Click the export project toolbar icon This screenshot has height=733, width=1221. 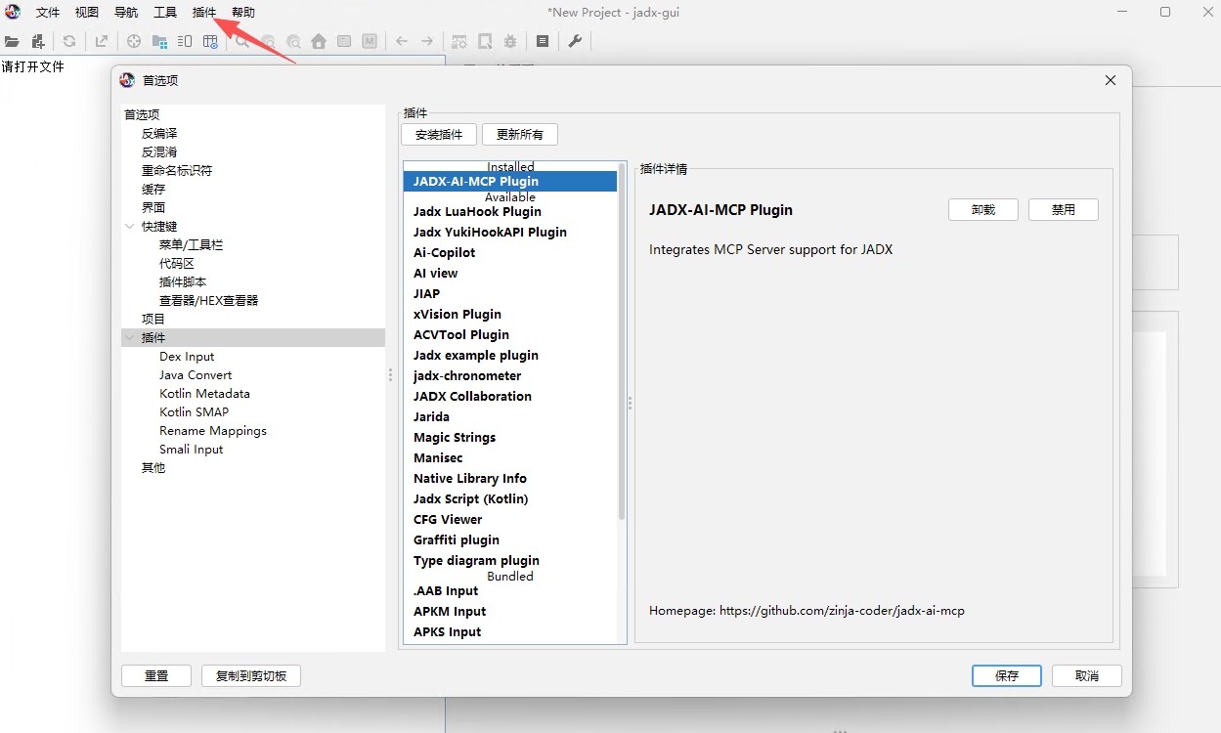102,41
